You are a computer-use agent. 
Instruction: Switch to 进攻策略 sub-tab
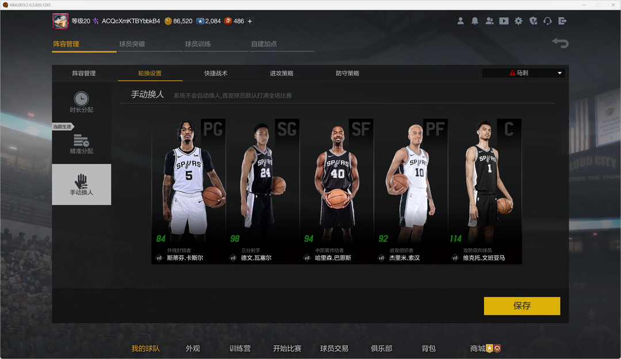coord(282,73)
